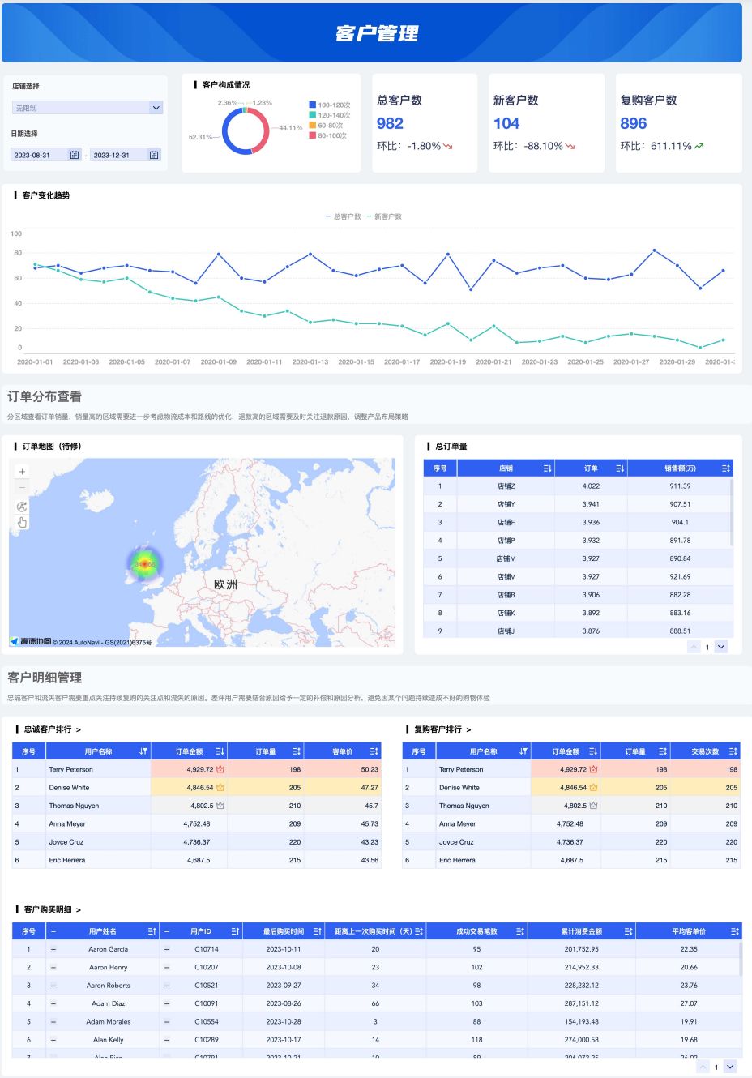Image resolution: width=752 pixels, height=1078 pixels.
Task: Collapse header group before 用户姓名 column
Action: click(x=53, y=931)
